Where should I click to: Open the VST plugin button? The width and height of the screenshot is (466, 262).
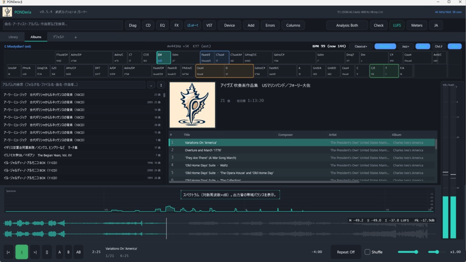pyautogui.click(x=209, y=25)
